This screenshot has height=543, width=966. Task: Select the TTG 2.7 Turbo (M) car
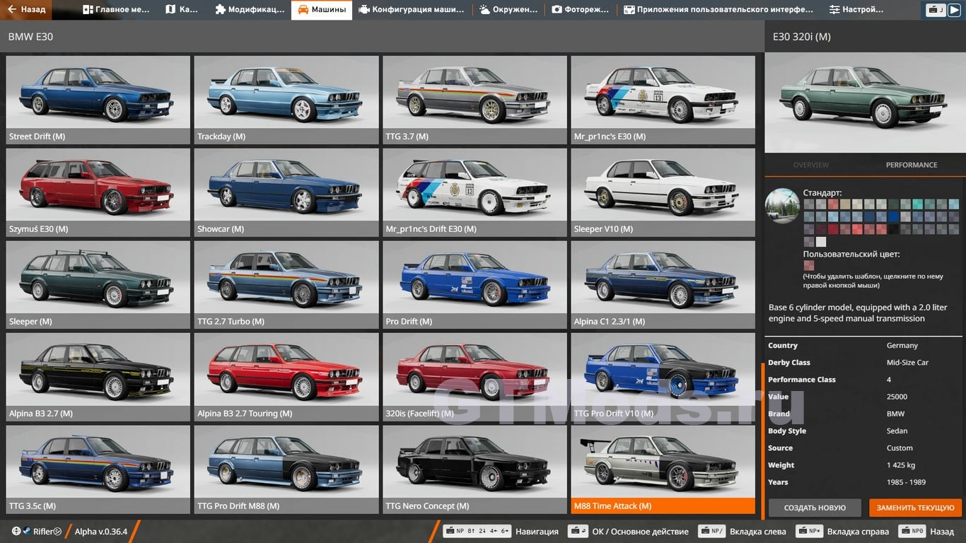[286, 285]
